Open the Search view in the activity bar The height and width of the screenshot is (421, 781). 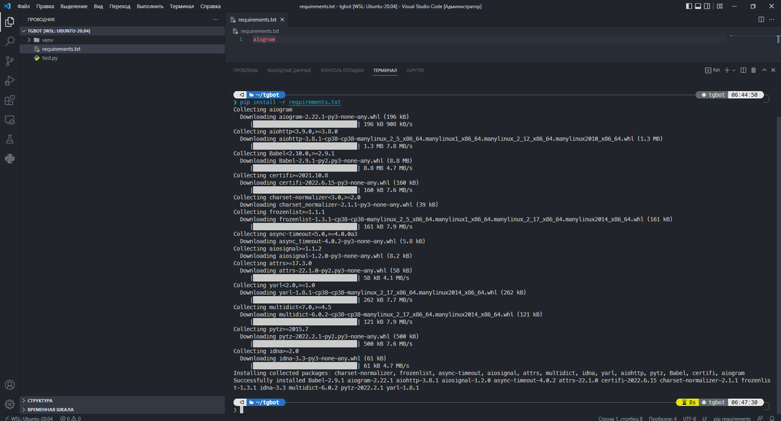[x=9, y=40]
